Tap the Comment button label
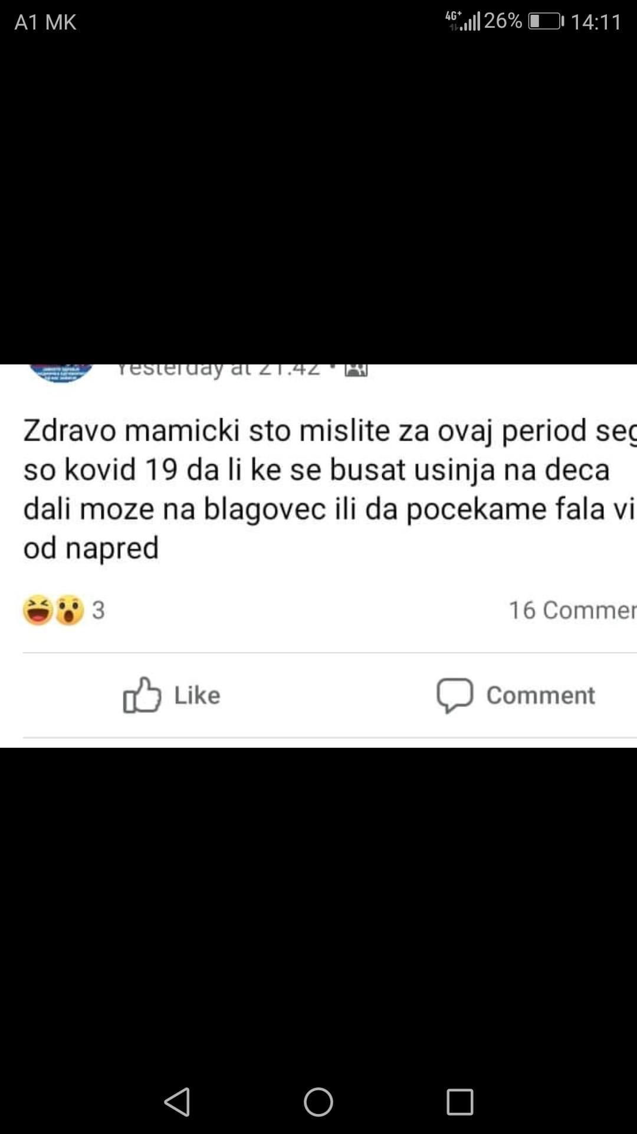637x1134 pixels. click(541, 695)
